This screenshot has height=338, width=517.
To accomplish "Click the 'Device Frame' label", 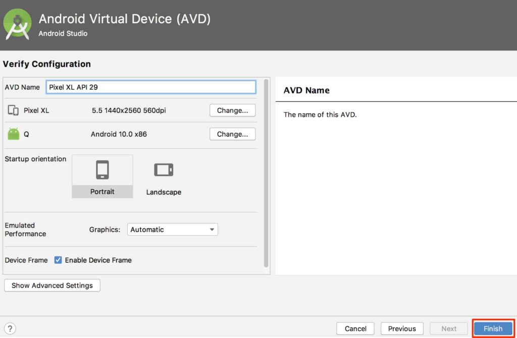I will tap(26, 260).
